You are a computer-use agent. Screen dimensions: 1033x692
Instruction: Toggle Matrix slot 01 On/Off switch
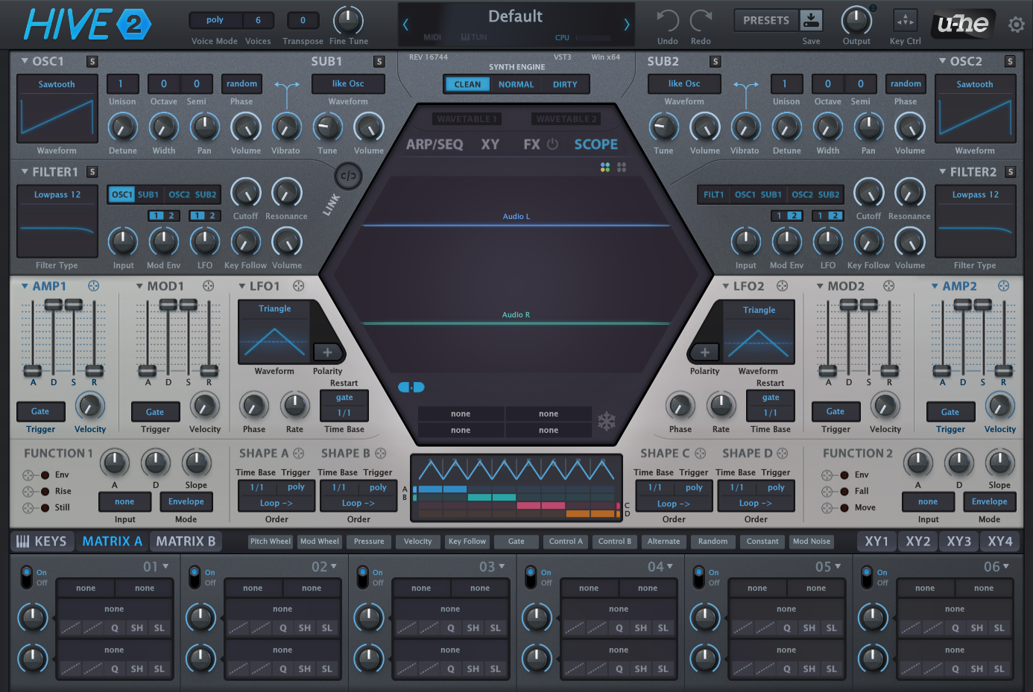pos(26,577)
